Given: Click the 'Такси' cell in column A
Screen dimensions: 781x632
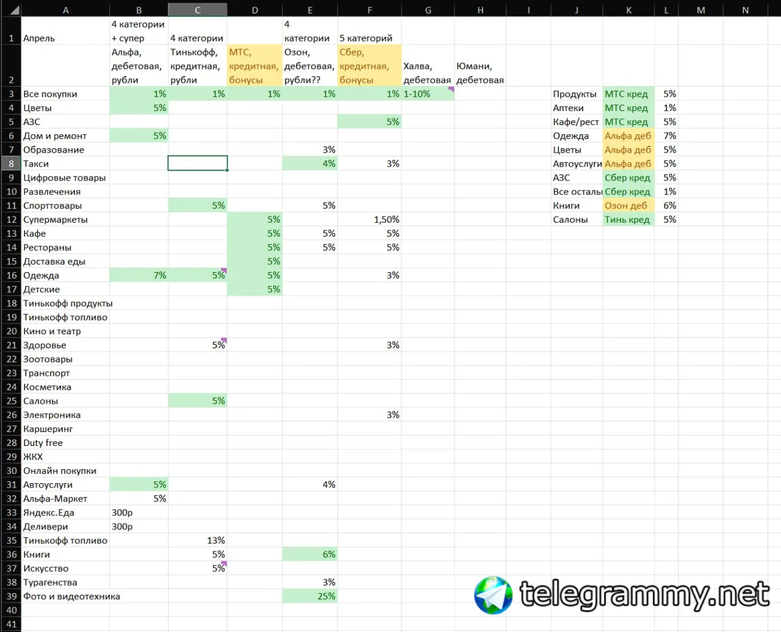Looking at the screenshot, I should pos(65,163).
